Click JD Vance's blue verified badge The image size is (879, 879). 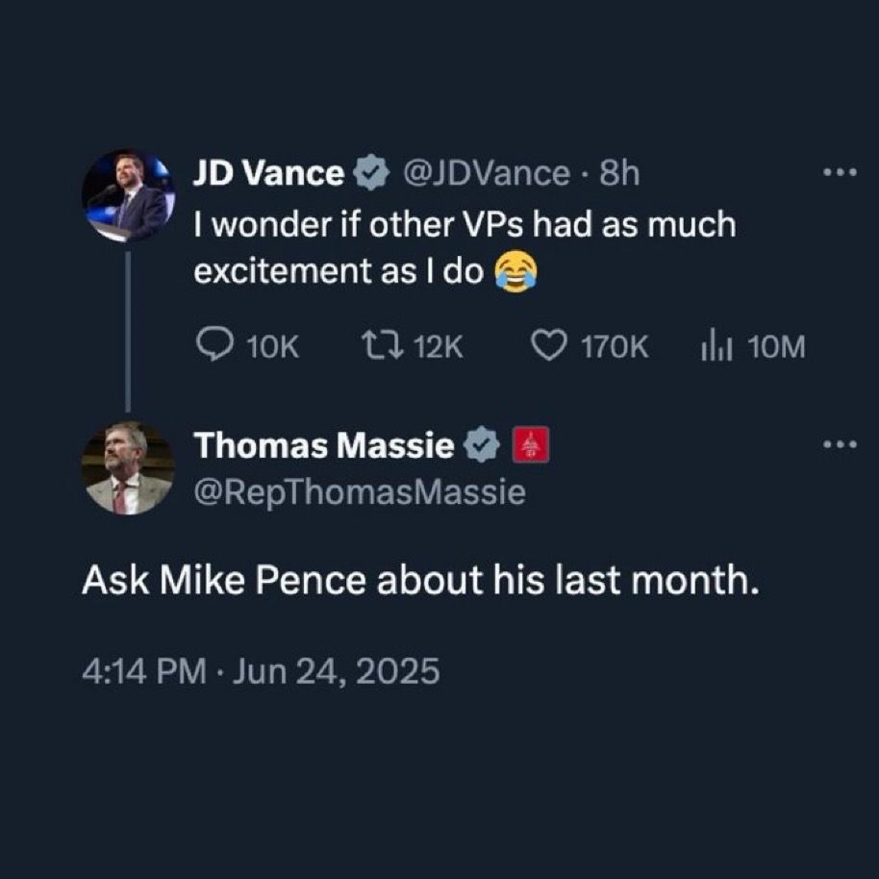pos(369,174)
